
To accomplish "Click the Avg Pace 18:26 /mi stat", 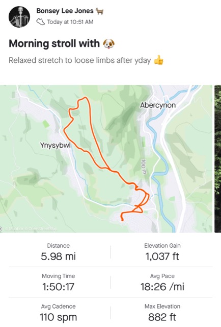I will coord(162,283).
